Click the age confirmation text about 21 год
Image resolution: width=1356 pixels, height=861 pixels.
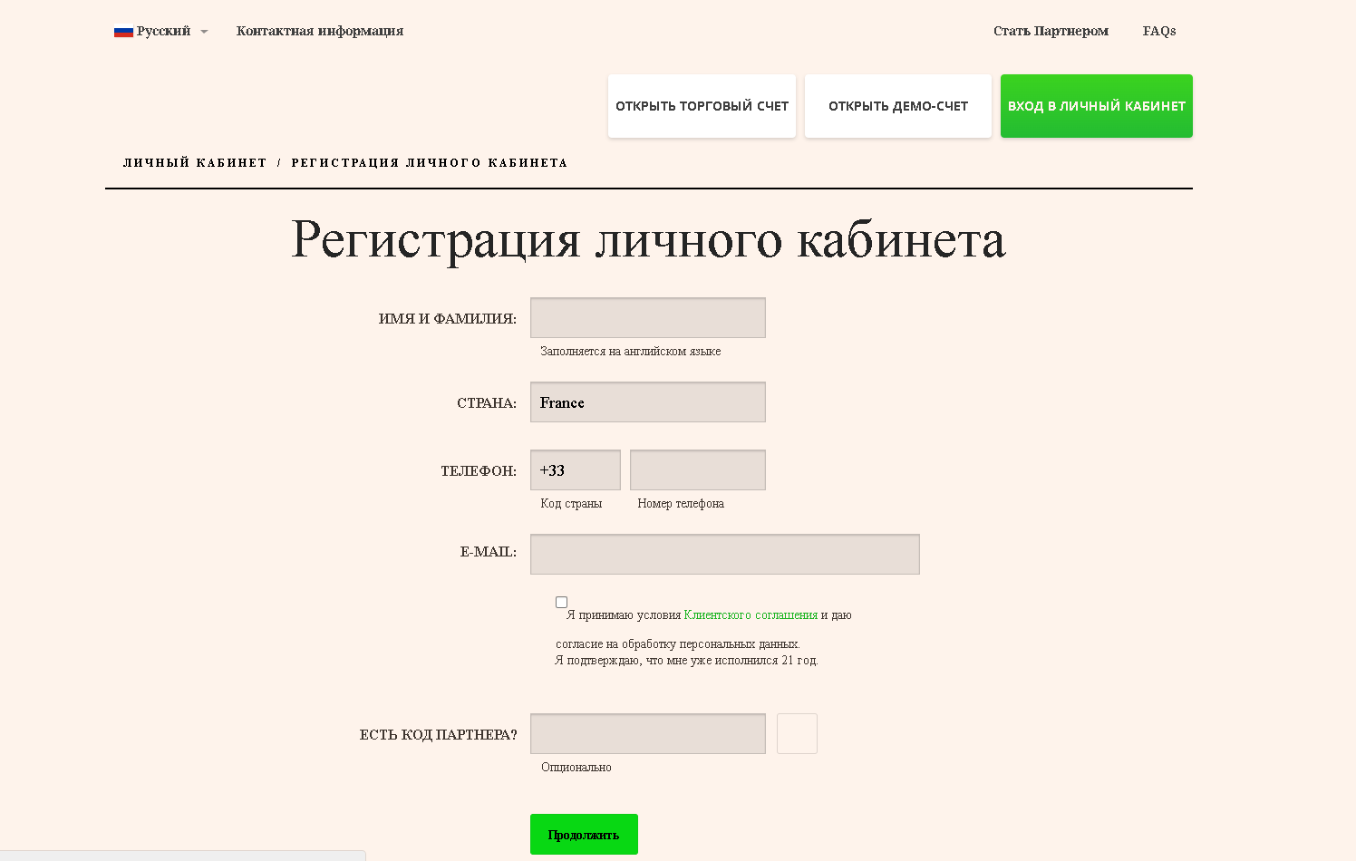(686, 661)
